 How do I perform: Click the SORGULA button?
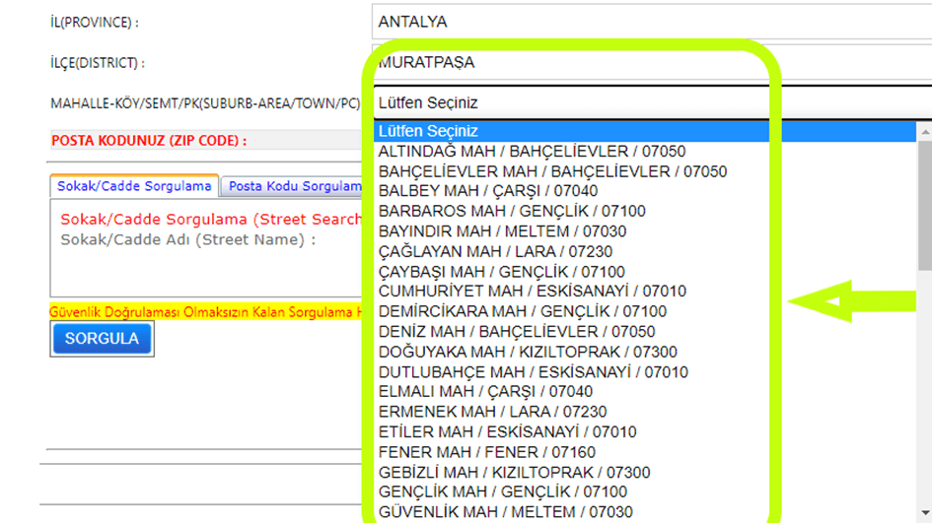pos(102,339)
